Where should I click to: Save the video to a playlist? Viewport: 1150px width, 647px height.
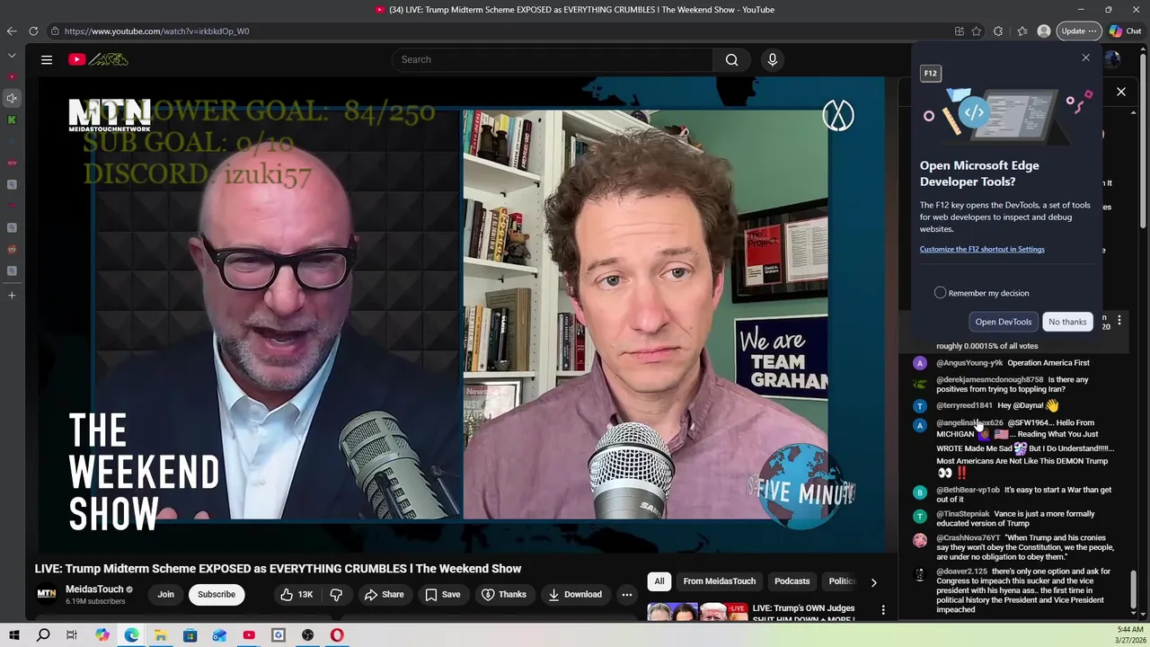click(442, 594)
